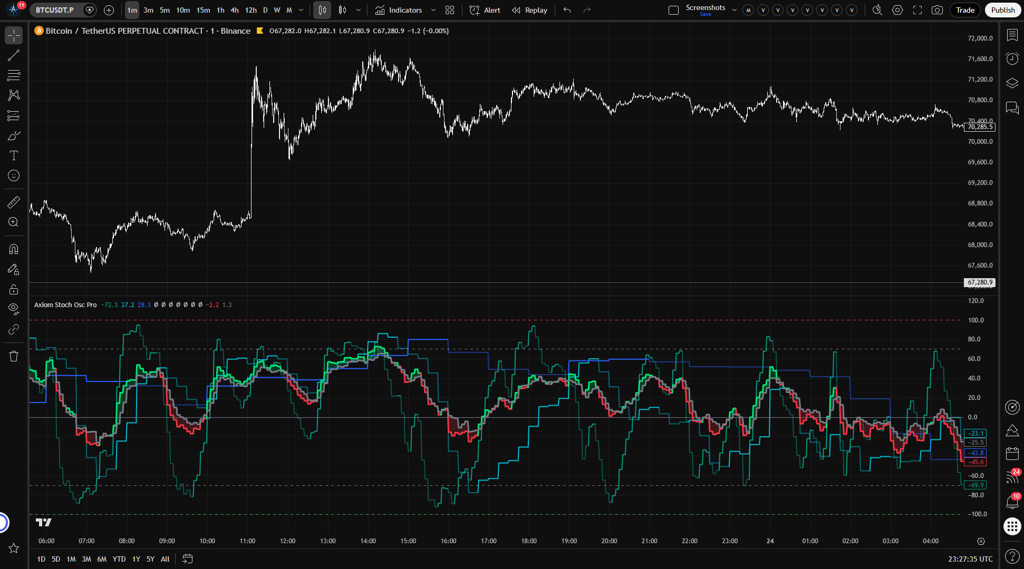Screen dimensions: 1024x569
Task: Open the Trade button
Action: click(x=965, y=10)
